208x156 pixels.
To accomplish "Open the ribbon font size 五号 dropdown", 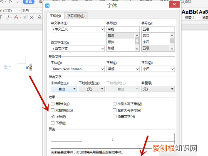I will pos(41,10).
